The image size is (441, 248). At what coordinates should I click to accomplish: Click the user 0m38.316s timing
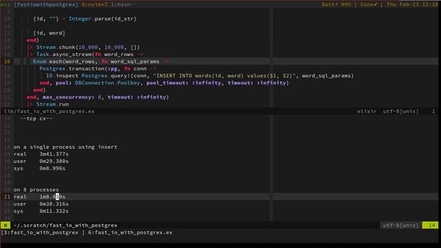[41, 204]
